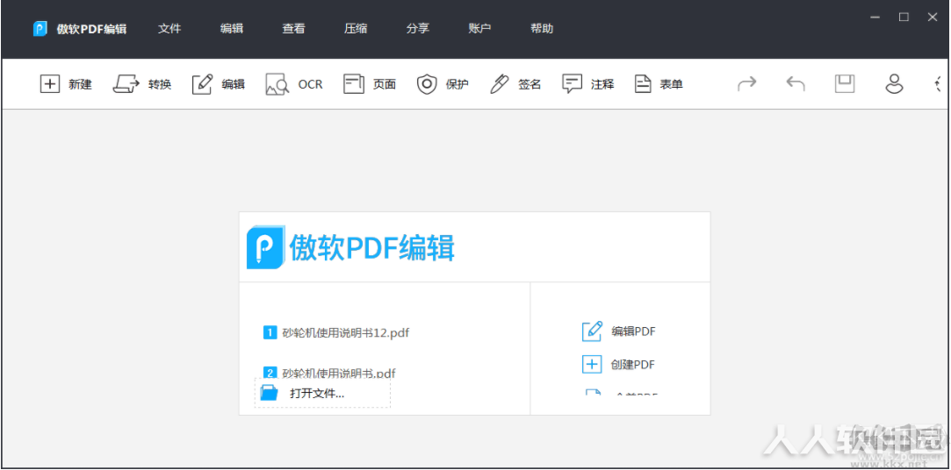
Task: Click the 新建 (New) toolbar icon
Action: click(50, 84)
